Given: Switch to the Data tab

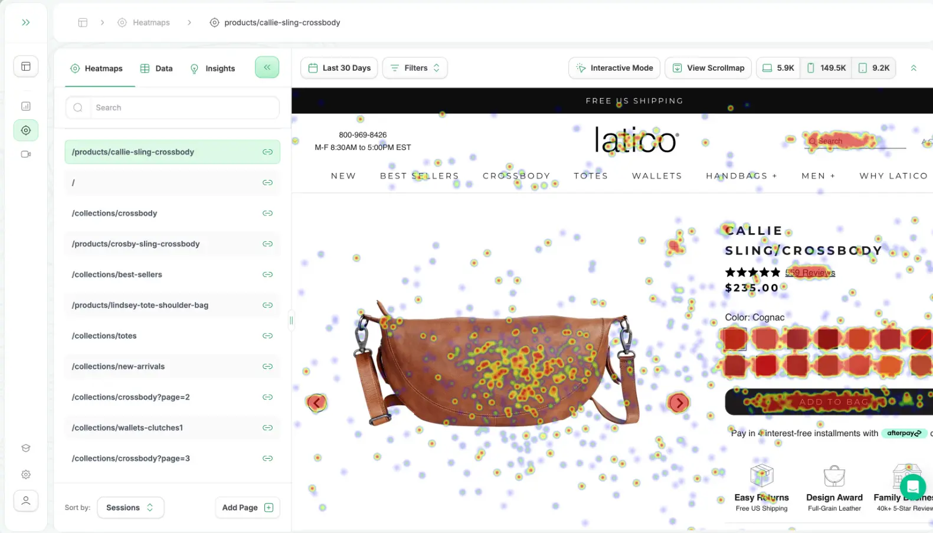Looking at the screenshot, I should [156, 68].
